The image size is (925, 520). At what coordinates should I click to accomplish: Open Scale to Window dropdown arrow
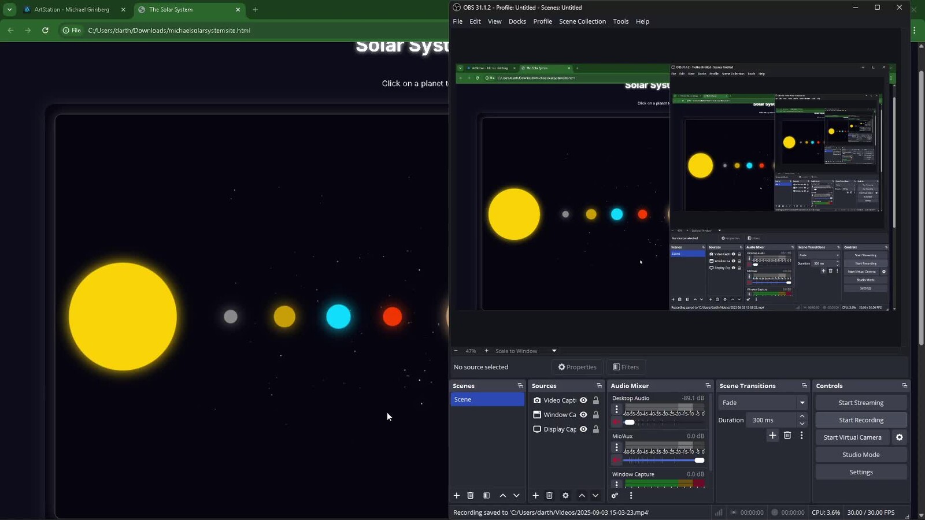[x=554, y=351]
